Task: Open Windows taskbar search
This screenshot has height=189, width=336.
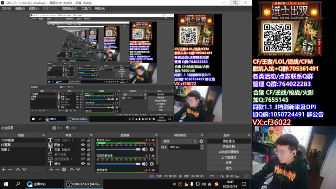Action: [x=18, y=184]
